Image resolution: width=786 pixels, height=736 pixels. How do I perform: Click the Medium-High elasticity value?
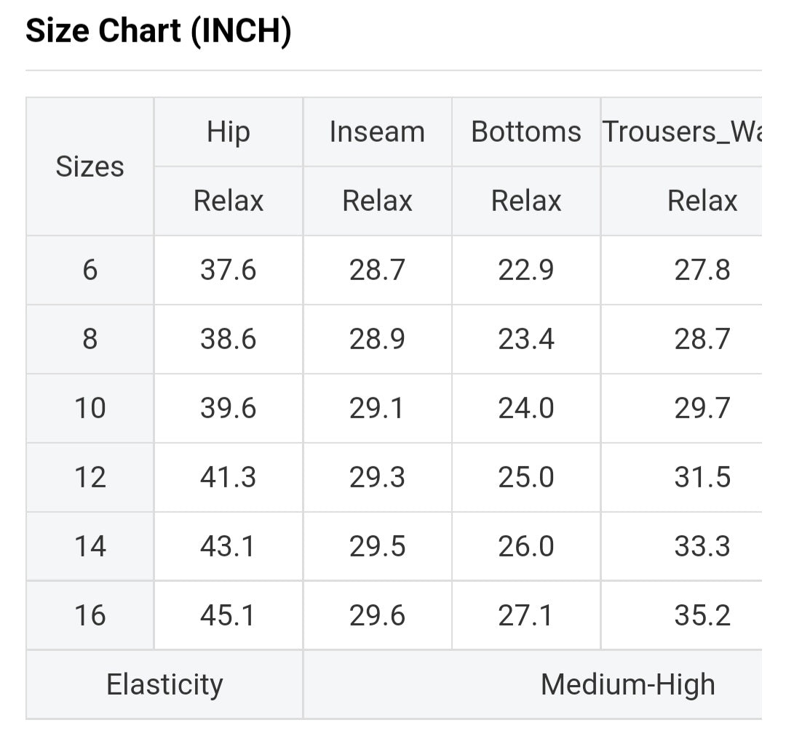click(627, 684)
